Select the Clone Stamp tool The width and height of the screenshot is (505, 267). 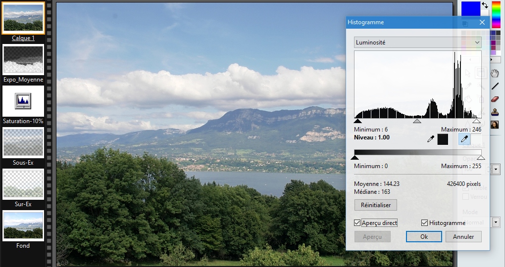pos(495,112)
